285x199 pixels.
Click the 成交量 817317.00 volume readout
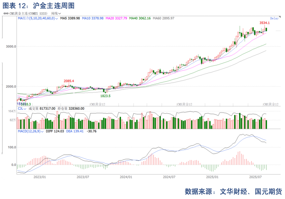[x=42, y=109]
